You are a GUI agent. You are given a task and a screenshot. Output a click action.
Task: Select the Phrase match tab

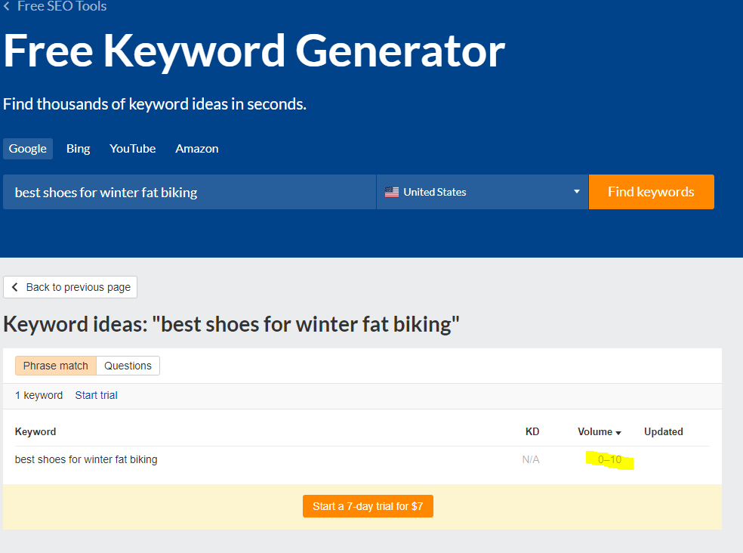tap(55, 366)
